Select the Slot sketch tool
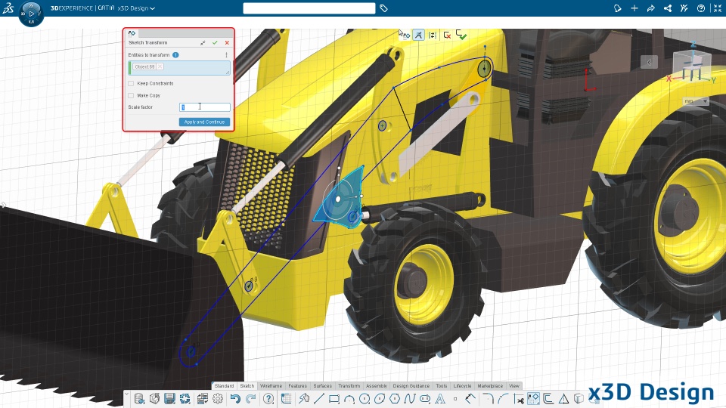Viewport: 726px width, 408px height. (425, 399)
